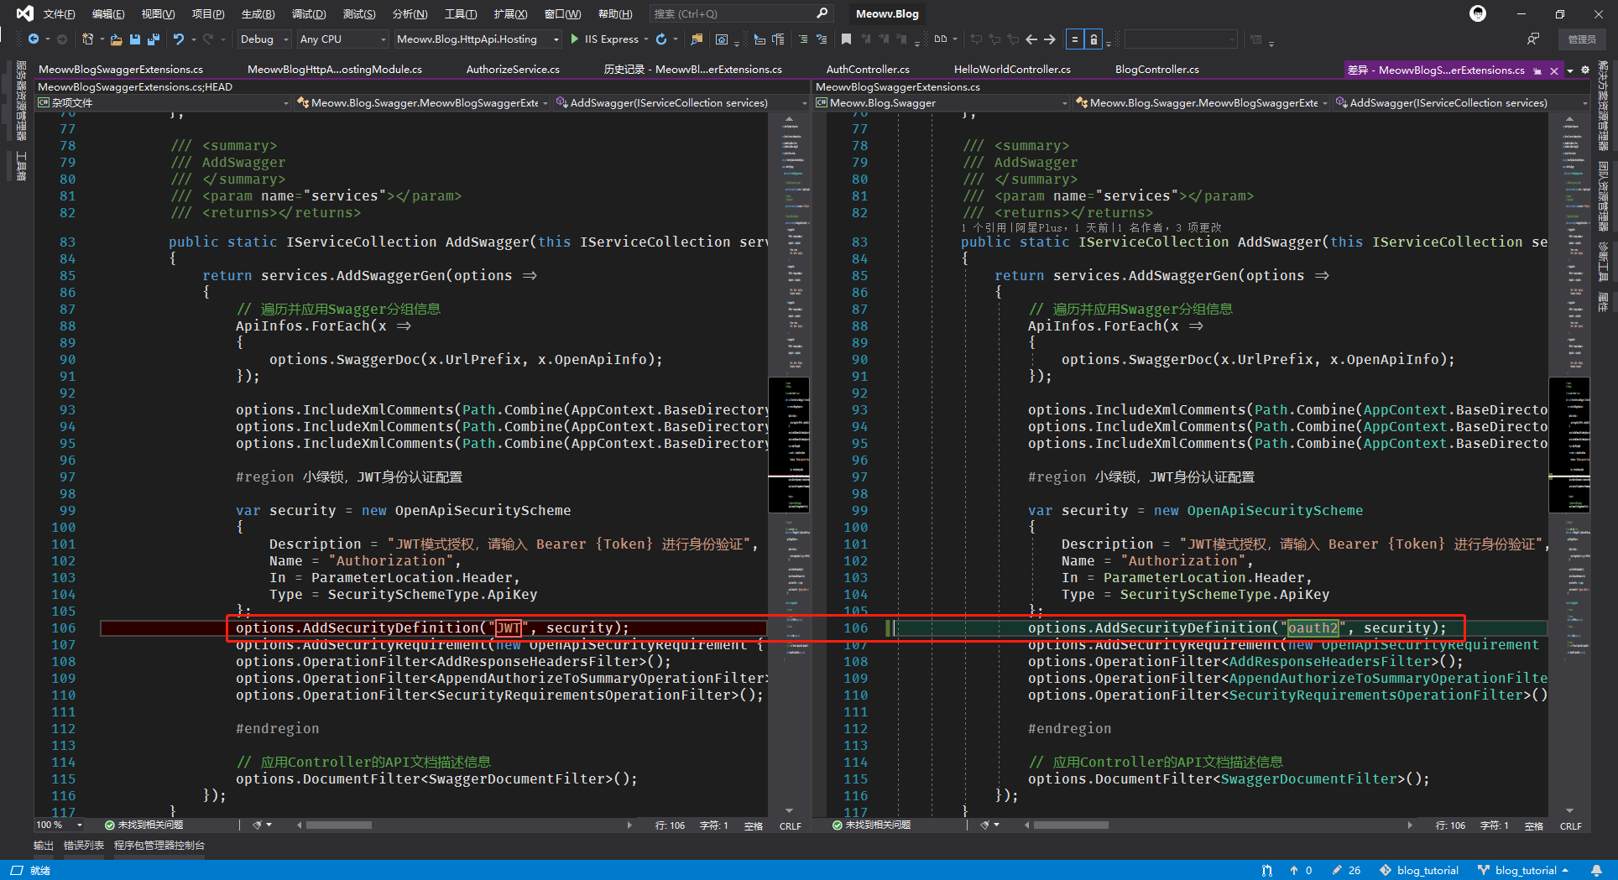Switch to the BlogController.cs tab
Viewport: 1618px width, 880px height.
1156,70
